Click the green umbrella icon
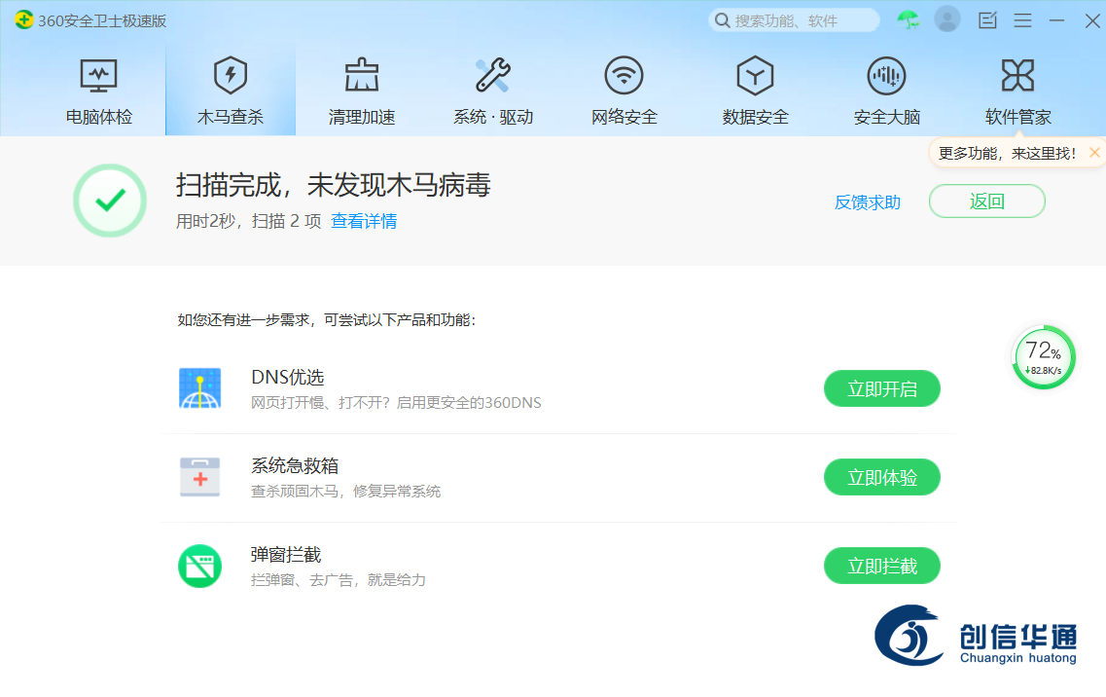This screenshot has height=697, width=1106. [909, 20]
